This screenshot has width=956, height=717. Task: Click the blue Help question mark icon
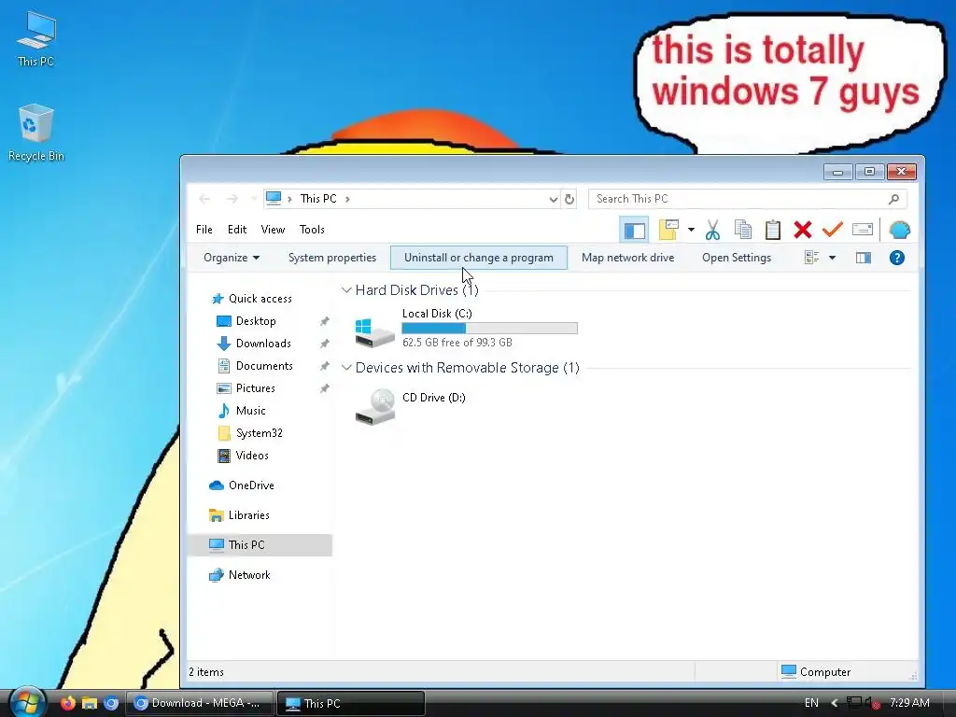(897, 258)
